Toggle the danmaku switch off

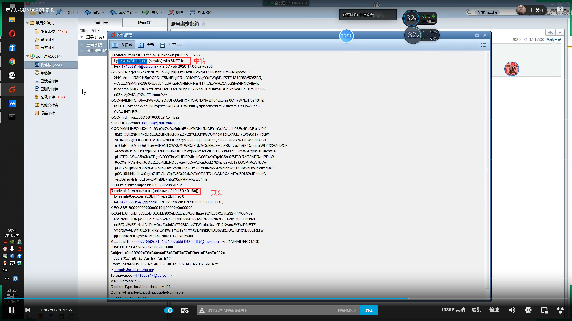[169, 310]
